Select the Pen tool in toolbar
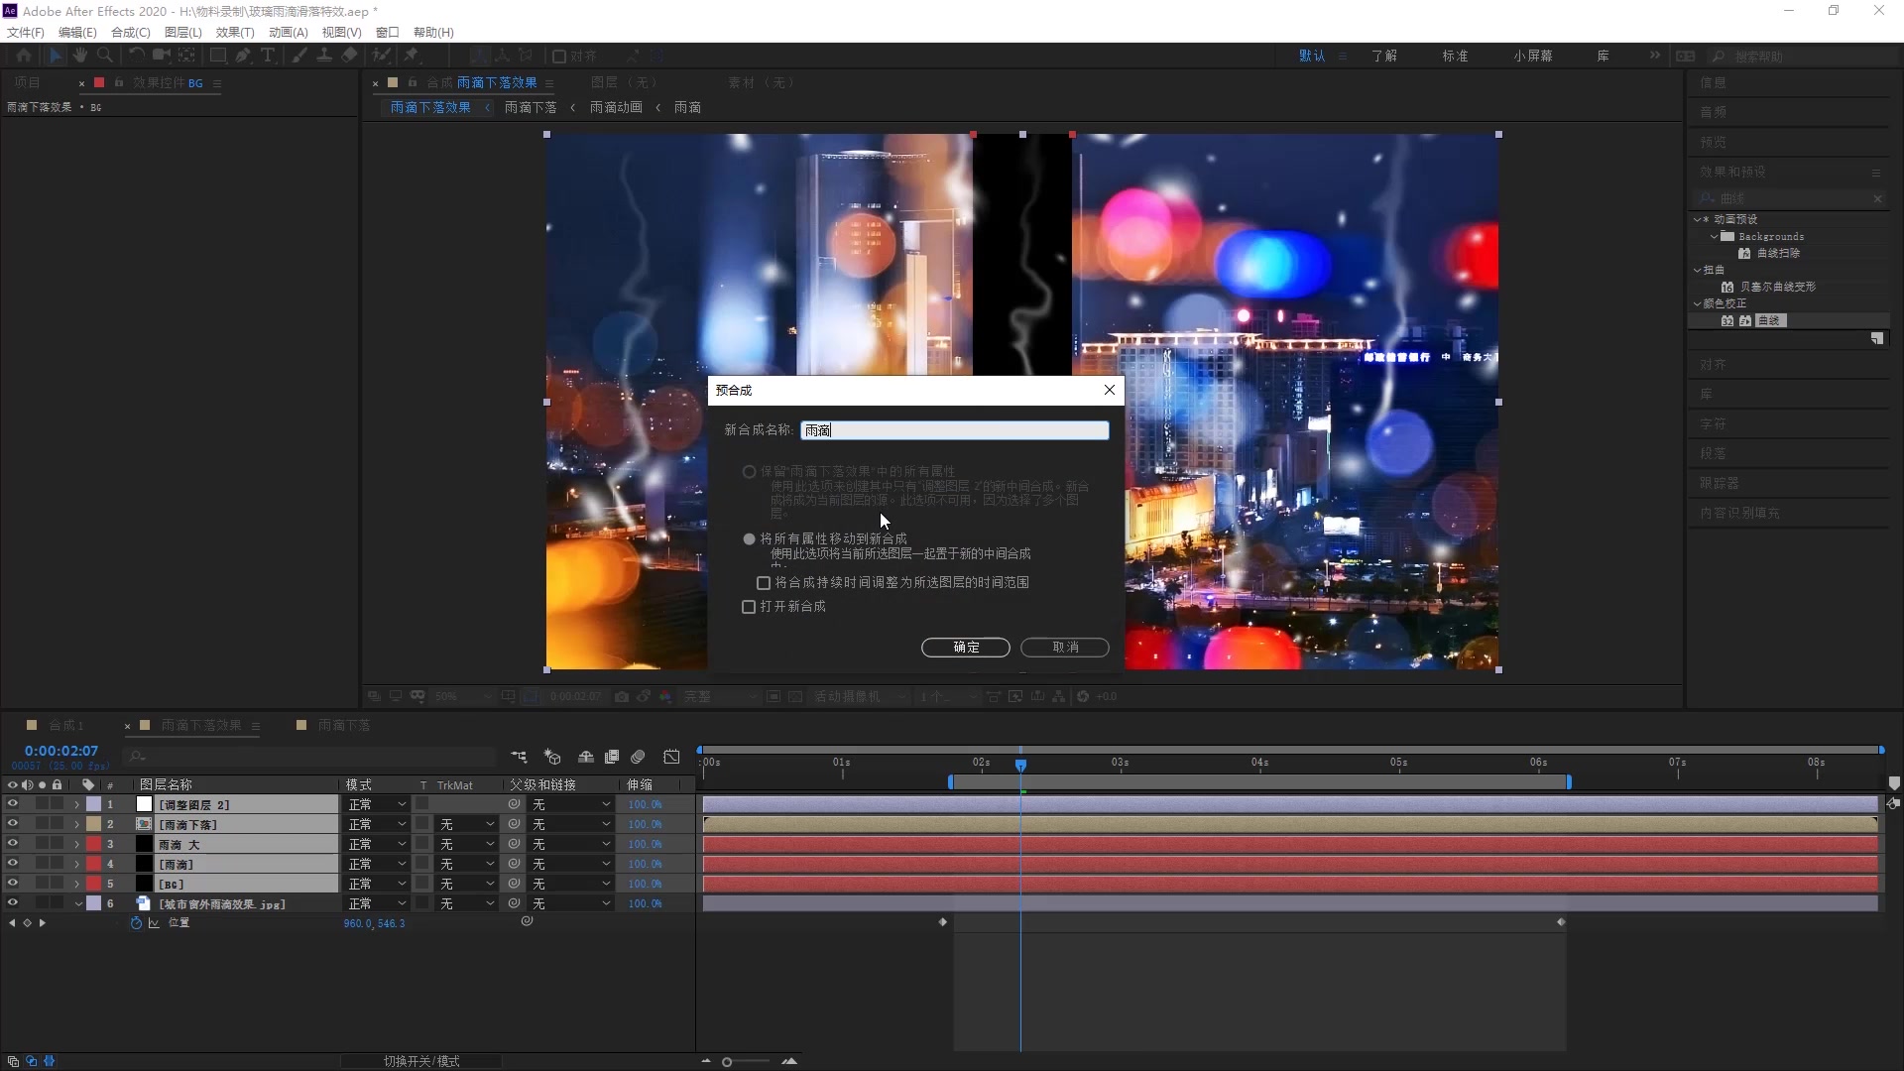Image resolution: width=1904 pixels, height=1071 pixels. coord(243,56)
